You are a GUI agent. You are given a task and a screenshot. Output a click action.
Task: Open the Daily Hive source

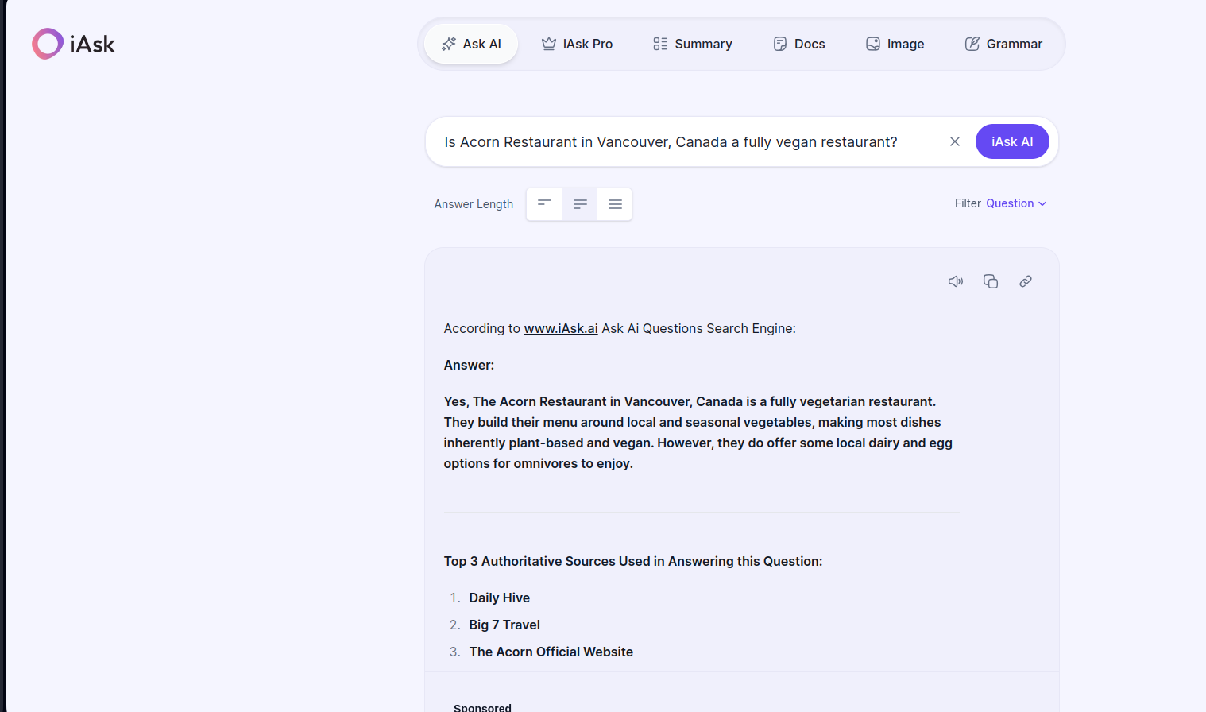pyautogui.click(x=500, y=598)
